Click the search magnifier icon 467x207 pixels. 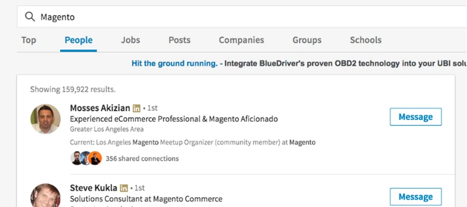pos(30,17)
